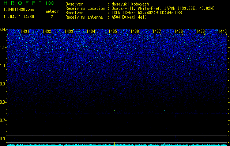Click the 0.6 kHz axis label
This screenshot has height=146, width=230.
pyautogui.click(x=3, y=139)
